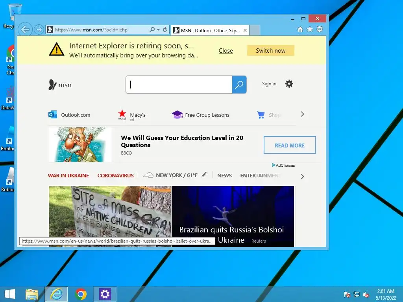
Task: Click the shopping cart icon
Action: 261,114
